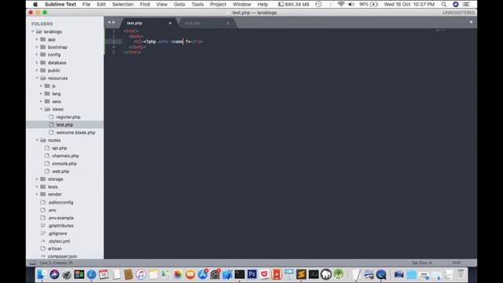Viewport: 503px width, 283px height.
Task: Select the sass folder in sidebar
Action: (x=57, y=101)
